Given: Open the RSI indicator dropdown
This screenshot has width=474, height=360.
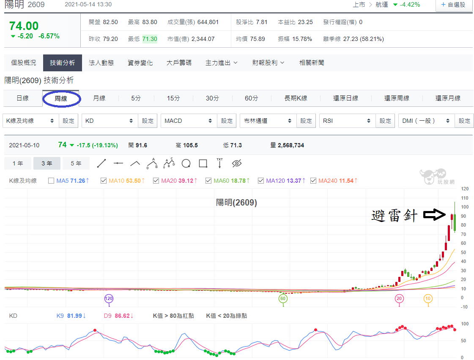Looking at the screenshot, I should 347,121.
